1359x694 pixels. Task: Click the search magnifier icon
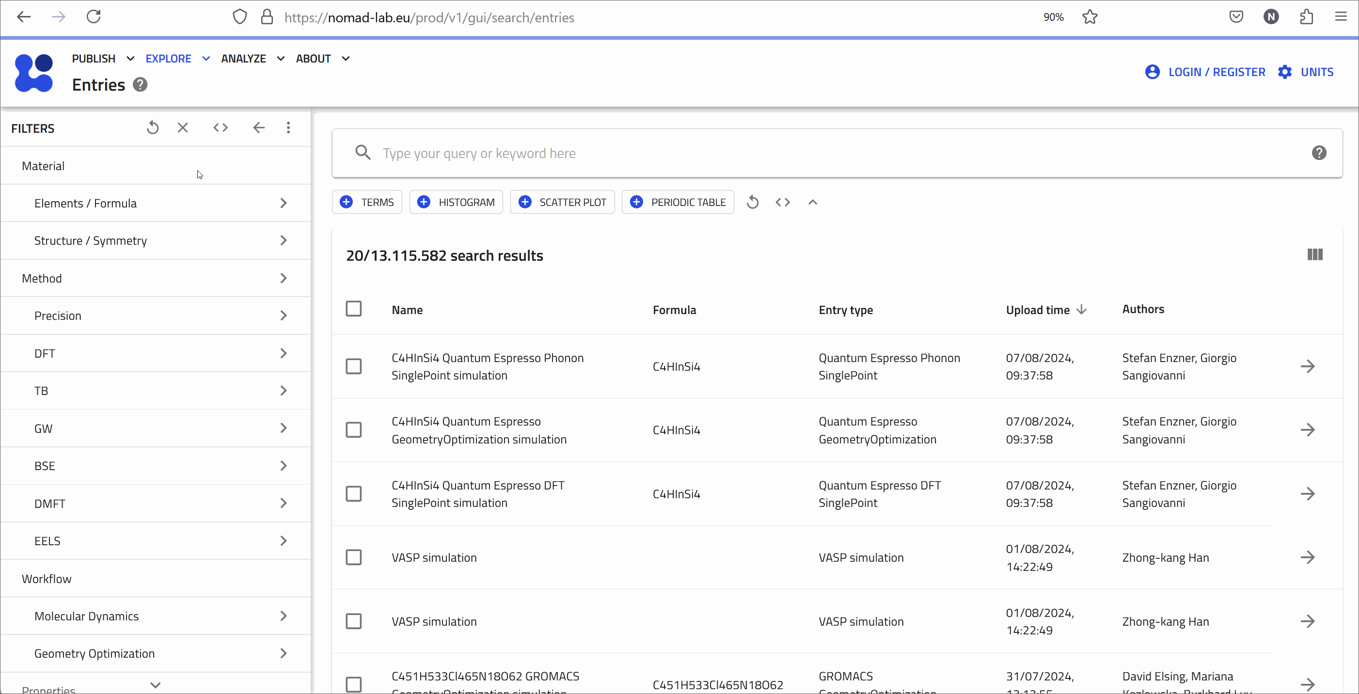point(363,153)
